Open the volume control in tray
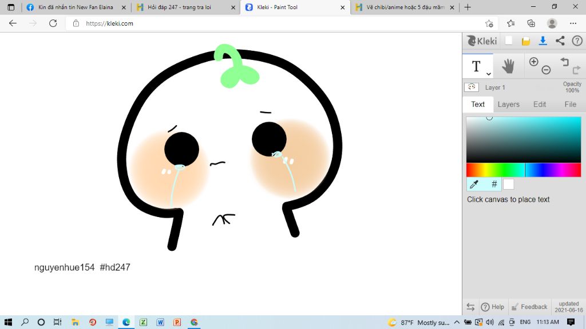586x329 pixels. [x=490, y=322]
